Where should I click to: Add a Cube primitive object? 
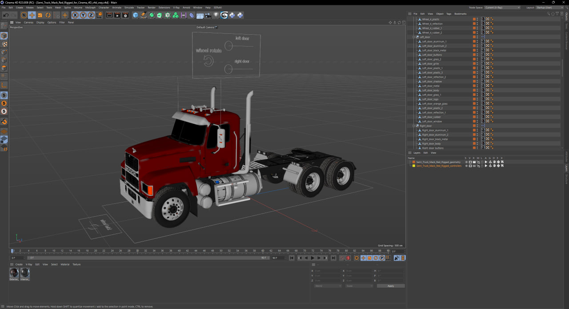(x=136, y=15)
